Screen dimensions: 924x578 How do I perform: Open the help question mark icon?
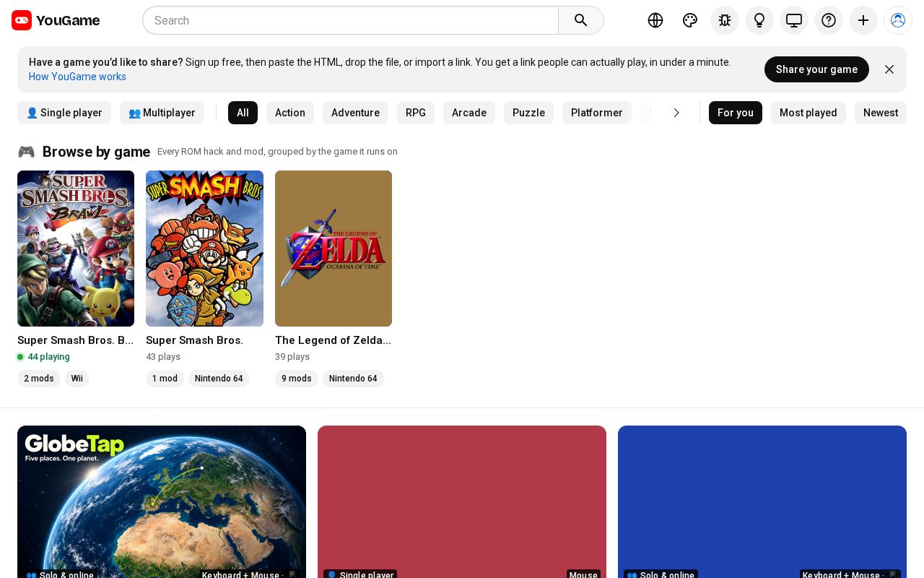(x=829, y=20)
